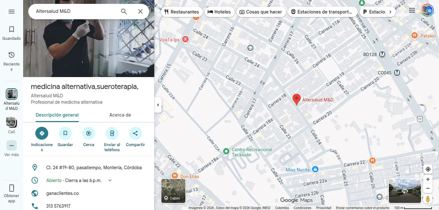Viewport: 439px width, 210px height.
Task: Open Privacidad footer link
Action: click(x=324, y=208)
